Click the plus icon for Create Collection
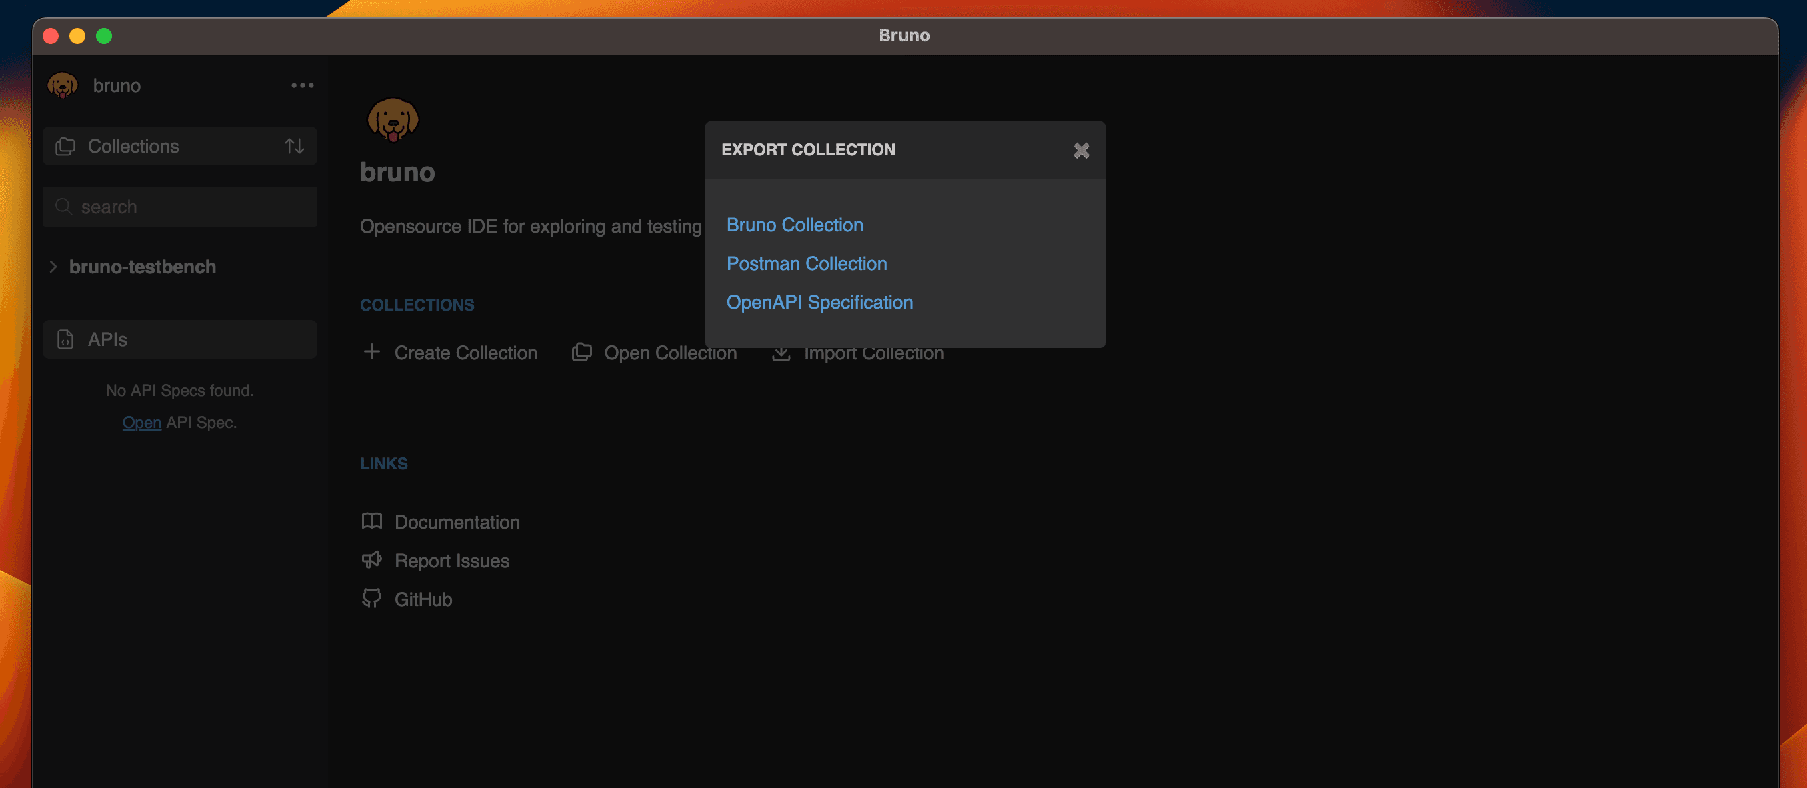This screenshot has width=1807, height=788. (x=372, y=352)
